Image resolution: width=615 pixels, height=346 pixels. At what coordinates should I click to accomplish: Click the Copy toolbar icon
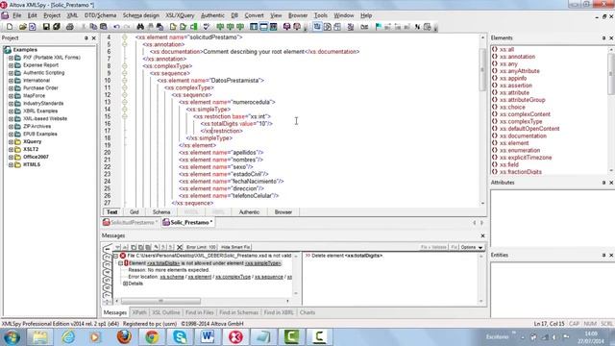[x=93, y=27]
